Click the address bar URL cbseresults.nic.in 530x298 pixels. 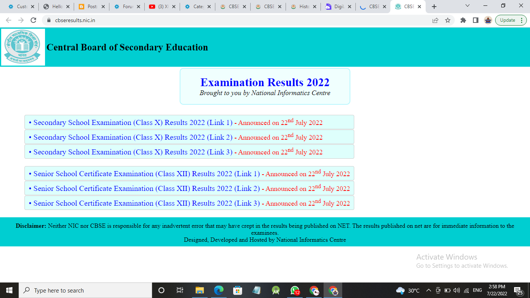tap(75, 20)
